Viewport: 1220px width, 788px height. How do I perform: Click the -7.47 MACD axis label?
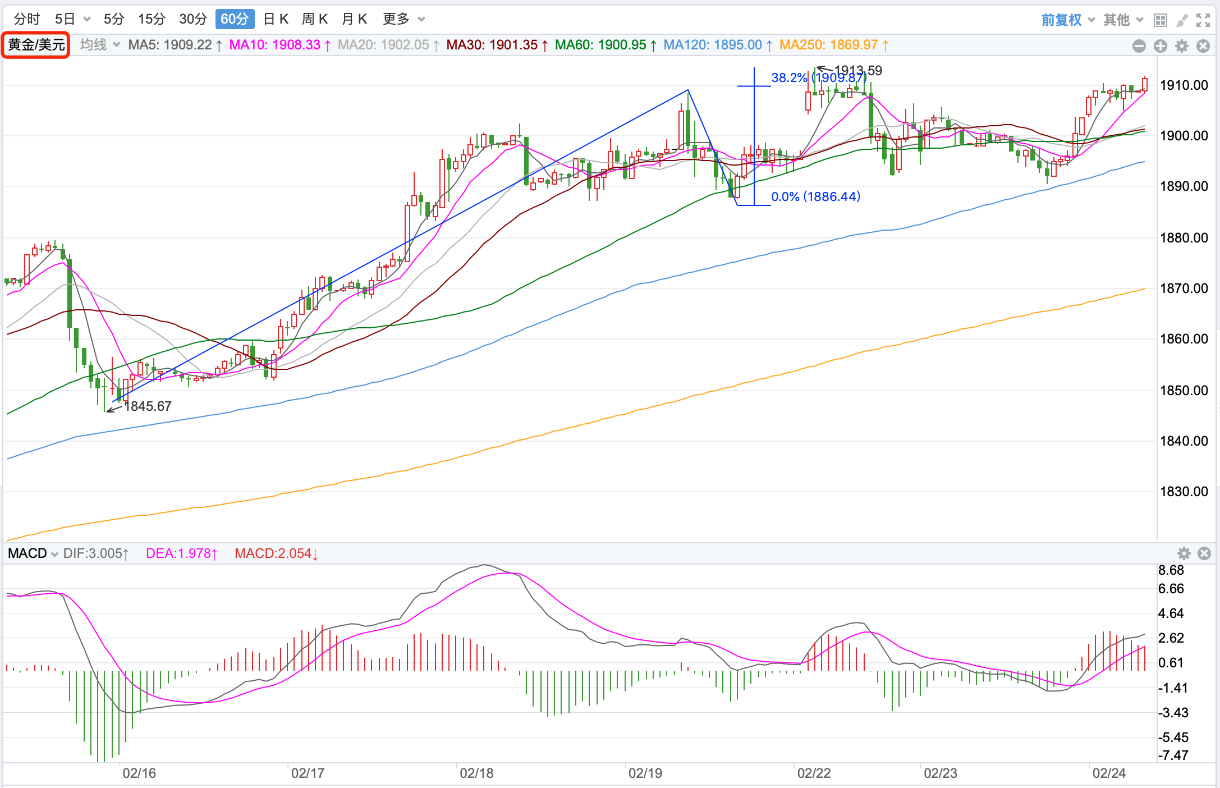coord(1173,755)
